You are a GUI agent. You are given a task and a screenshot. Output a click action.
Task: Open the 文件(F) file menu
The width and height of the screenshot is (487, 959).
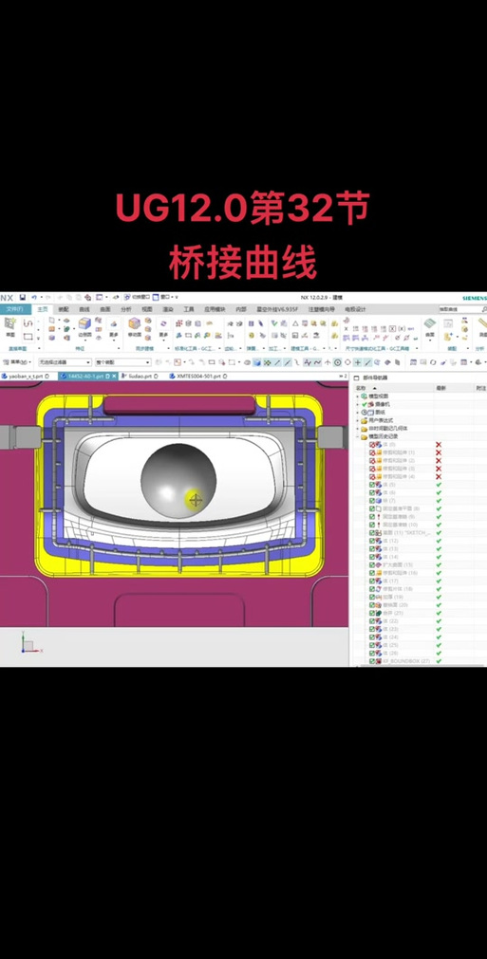pos(14,309)
